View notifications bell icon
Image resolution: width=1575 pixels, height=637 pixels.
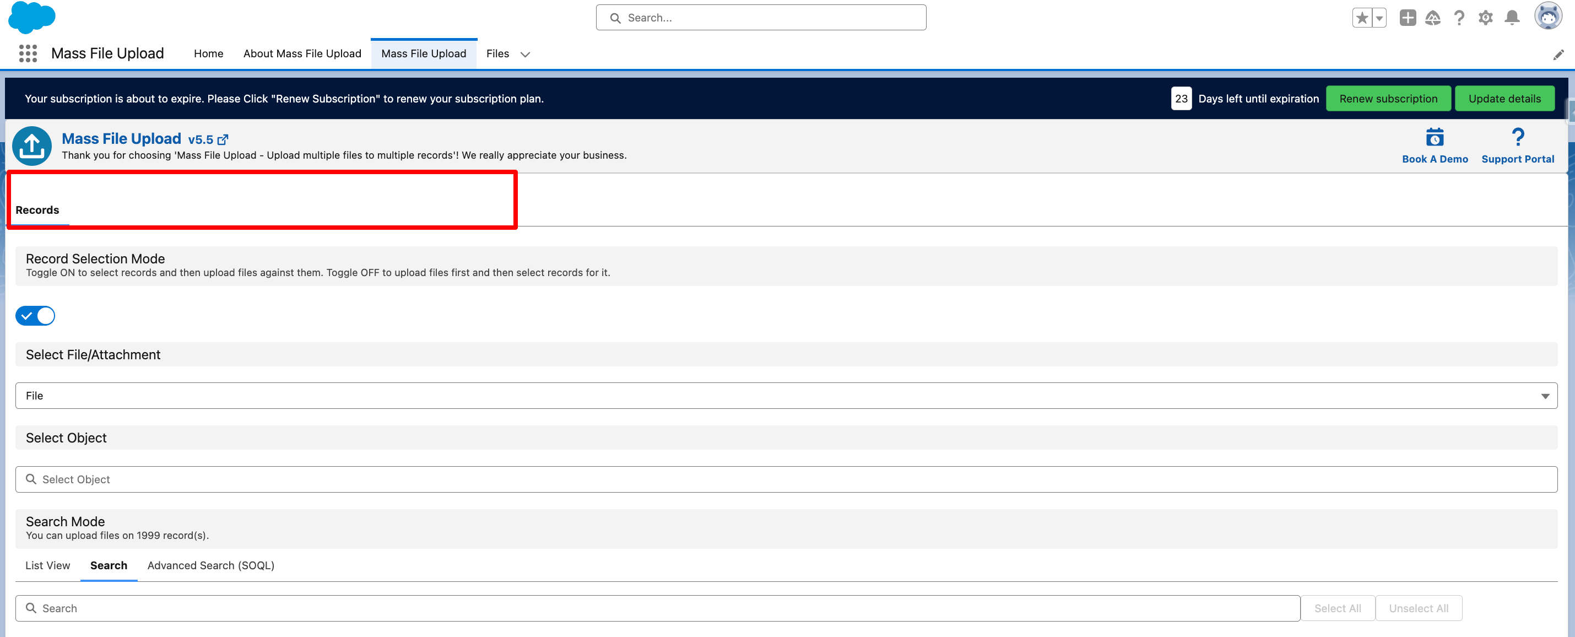tap(1512, 18)
